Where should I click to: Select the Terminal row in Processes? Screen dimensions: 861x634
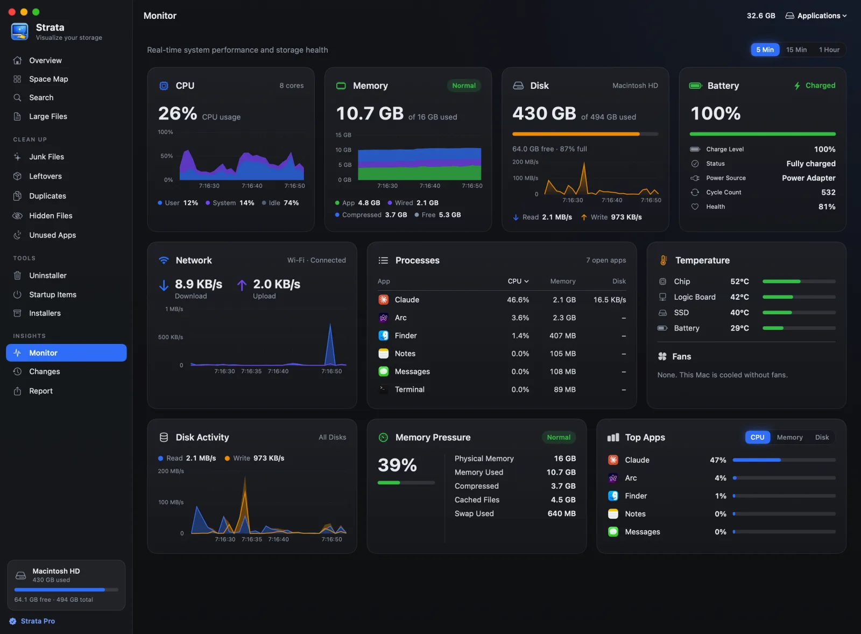click(x=502, y=390)
